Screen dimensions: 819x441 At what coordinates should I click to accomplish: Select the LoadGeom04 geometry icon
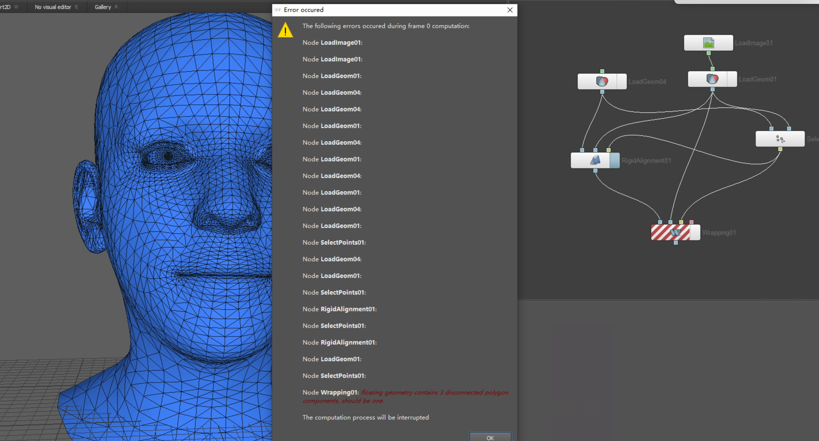pos(602,81)
